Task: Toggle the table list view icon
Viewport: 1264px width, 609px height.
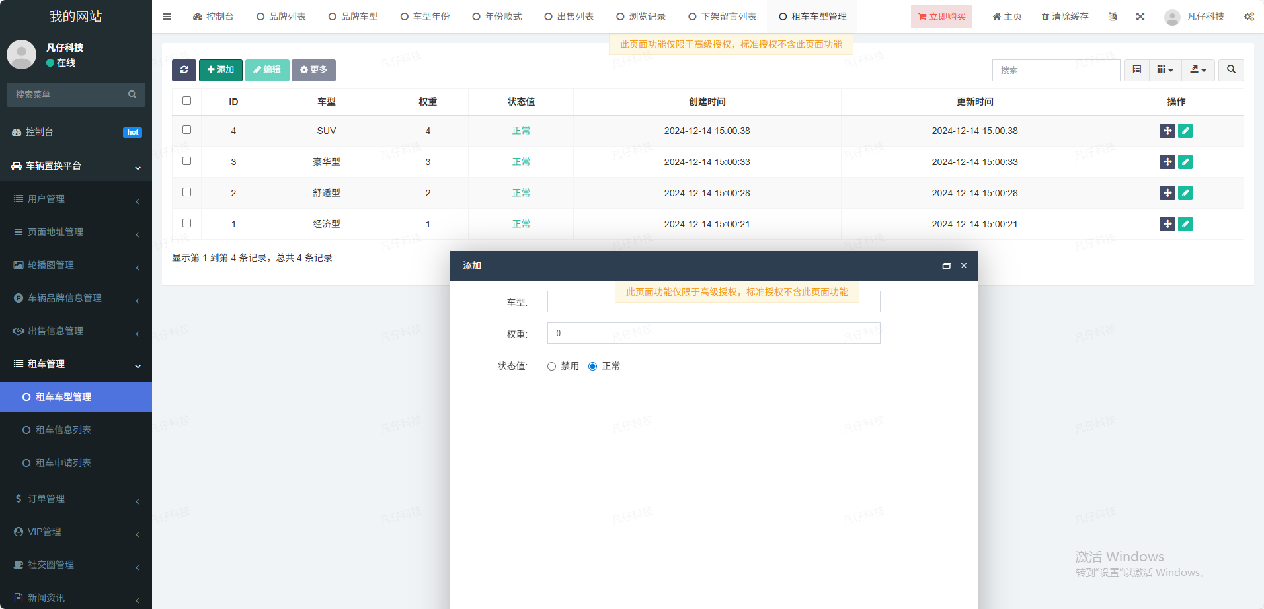Action: tap(1136, 70)
